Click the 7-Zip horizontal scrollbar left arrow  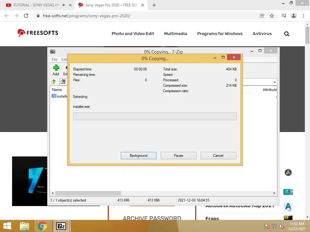[53, 193]
